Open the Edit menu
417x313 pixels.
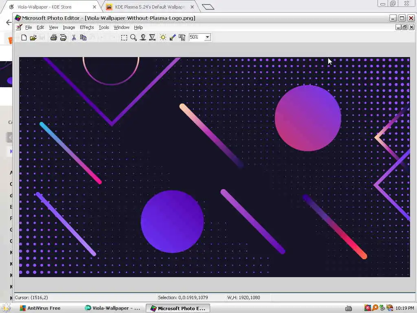pos(40,27)
